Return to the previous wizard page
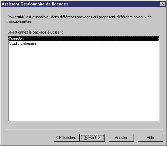Screen dimensions: 167x146 pyautogui.click(x=67, y=138)
